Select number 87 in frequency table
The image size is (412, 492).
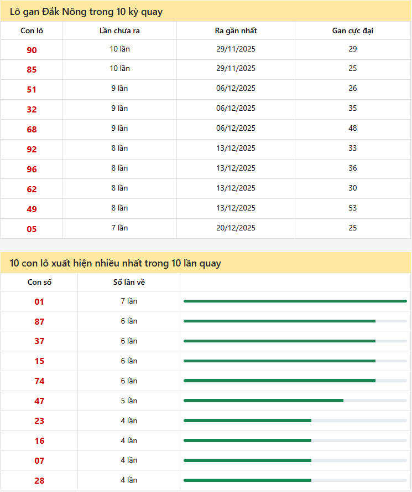(x=39, y=322)
